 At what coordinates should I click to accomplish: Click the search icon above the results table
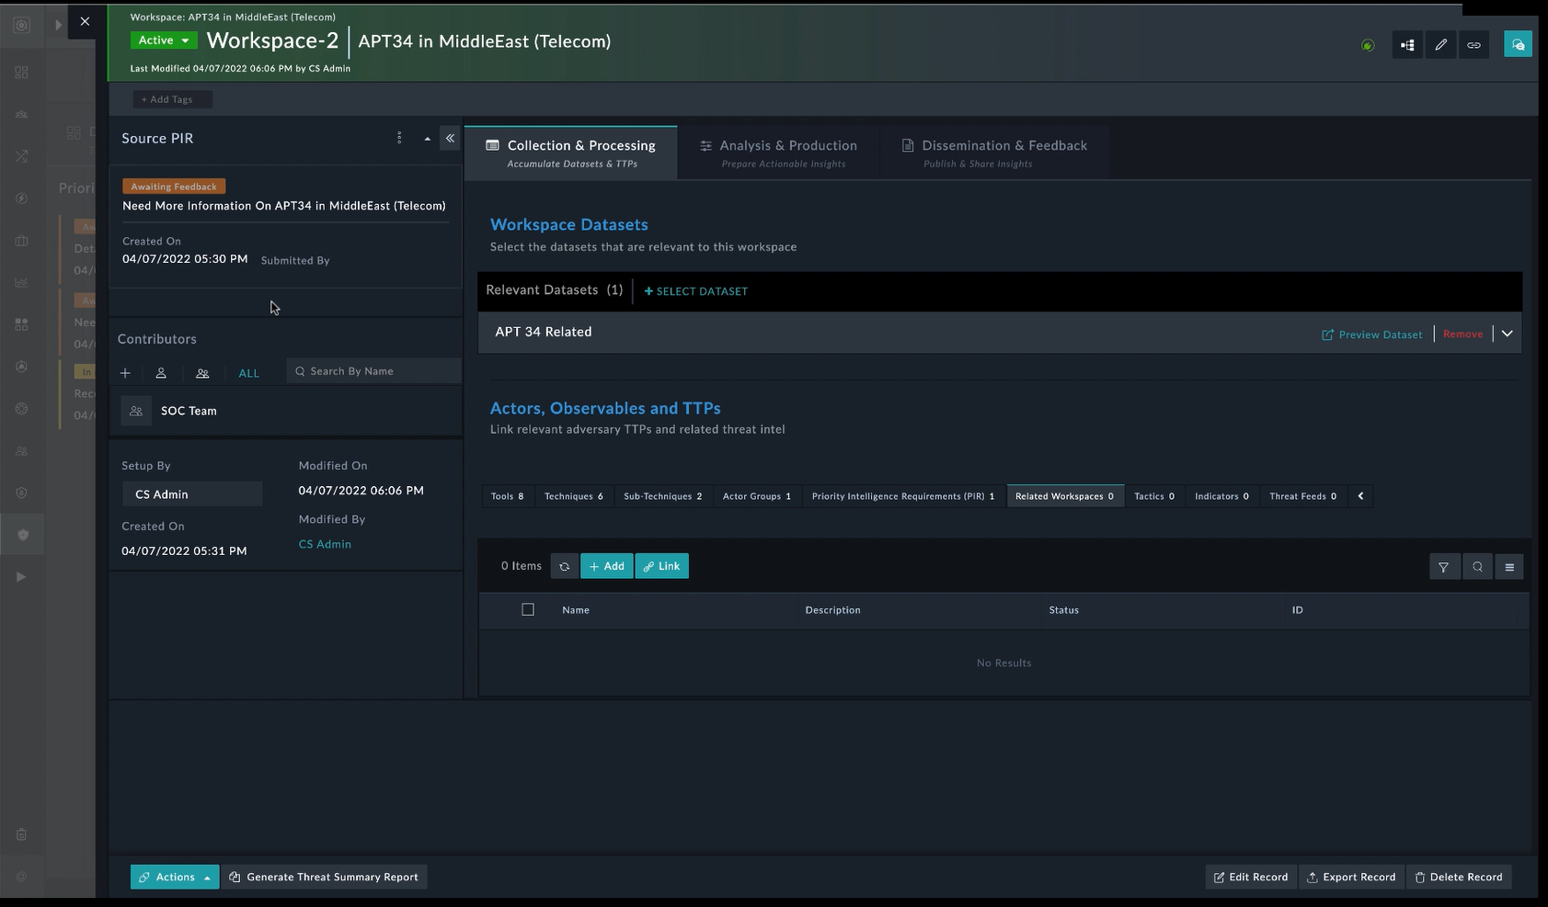[1476, 566]
